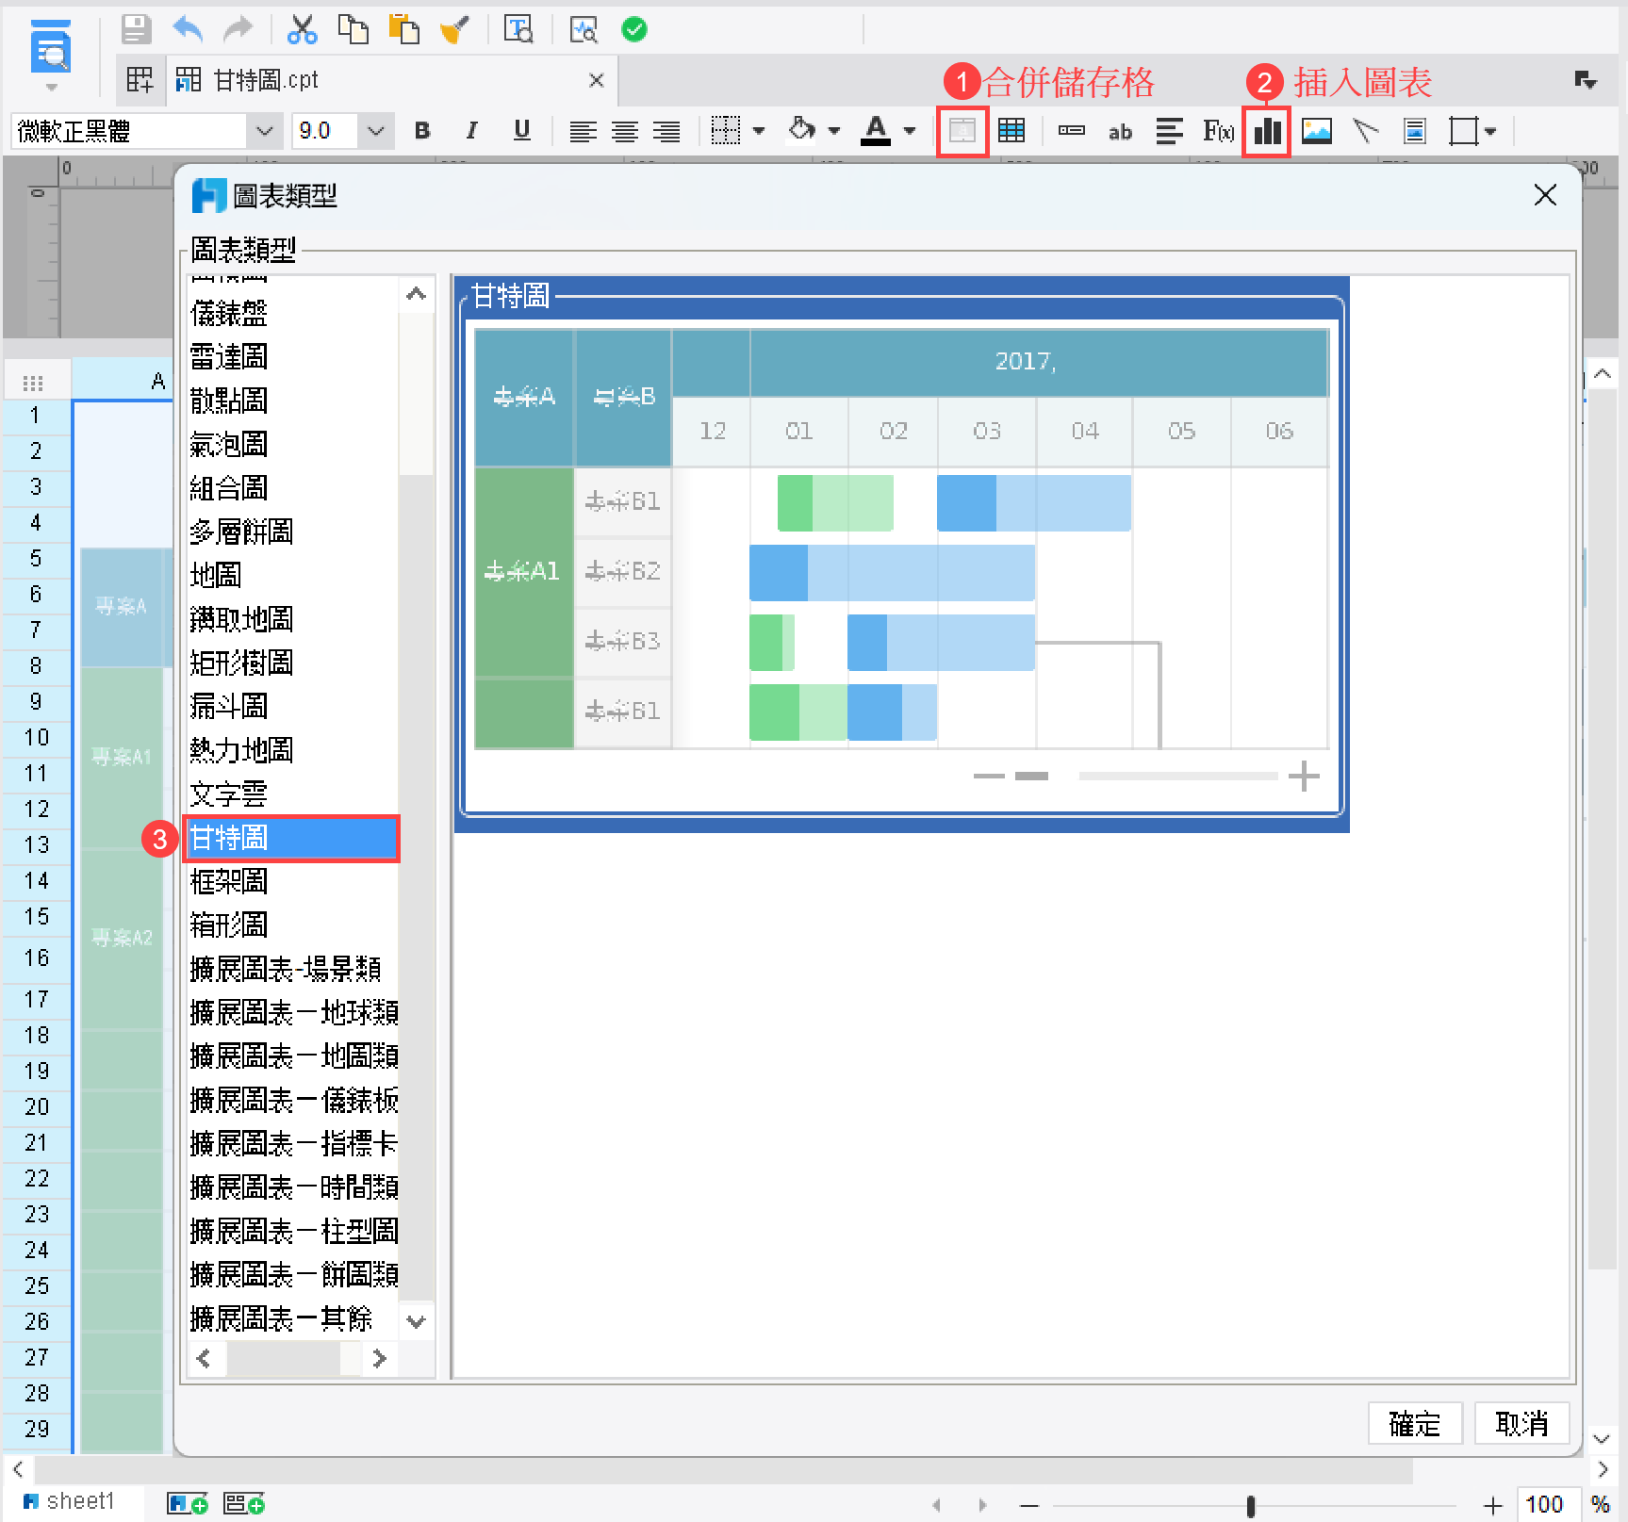Image resolution: width=1628 pixels, height=1522 pixels.
Task: Toggle bold formatting
Action: [x=422, y=131]
